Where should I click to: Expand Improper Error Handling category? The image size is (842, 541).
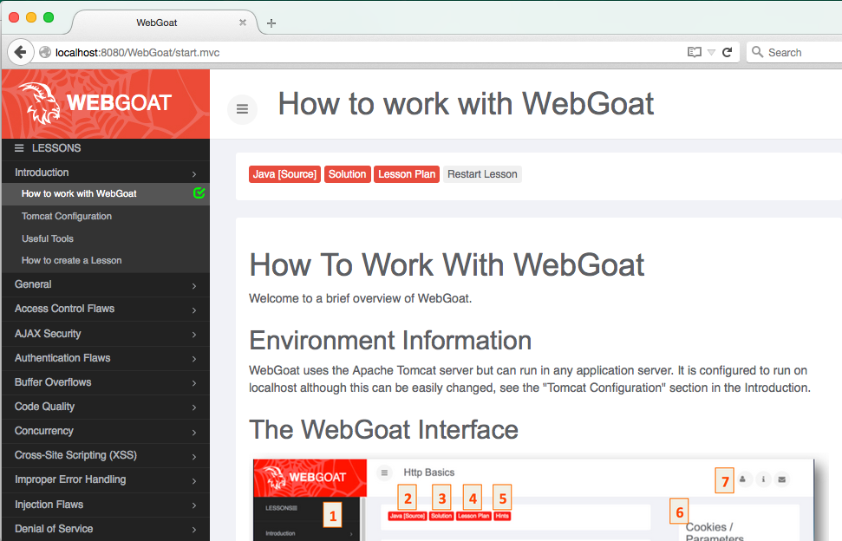(106, 479)
